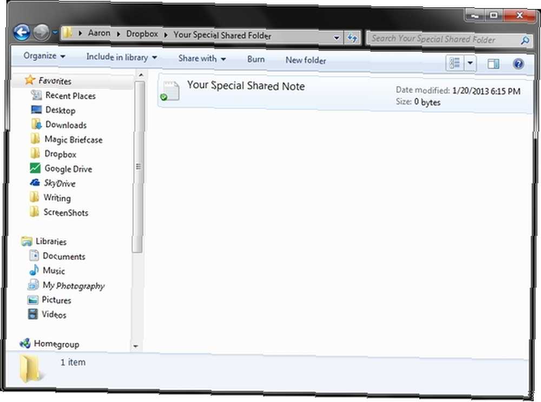Viewport: 541px width, 402px height.
Task: Click Burn in the toolbar
Action: pyautogui.click(x=256, y=60)
